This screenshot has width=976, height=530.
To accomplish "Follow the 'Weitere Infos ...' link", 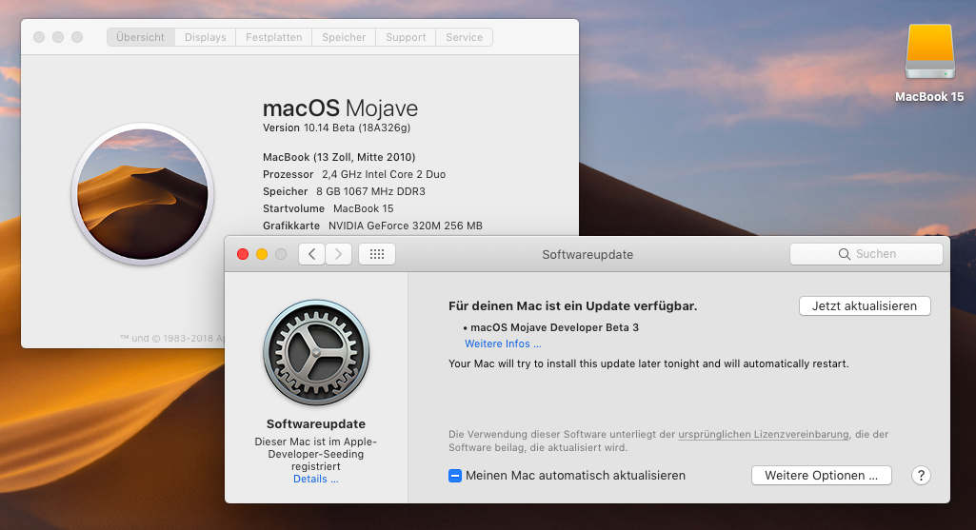I will [503, 344].
